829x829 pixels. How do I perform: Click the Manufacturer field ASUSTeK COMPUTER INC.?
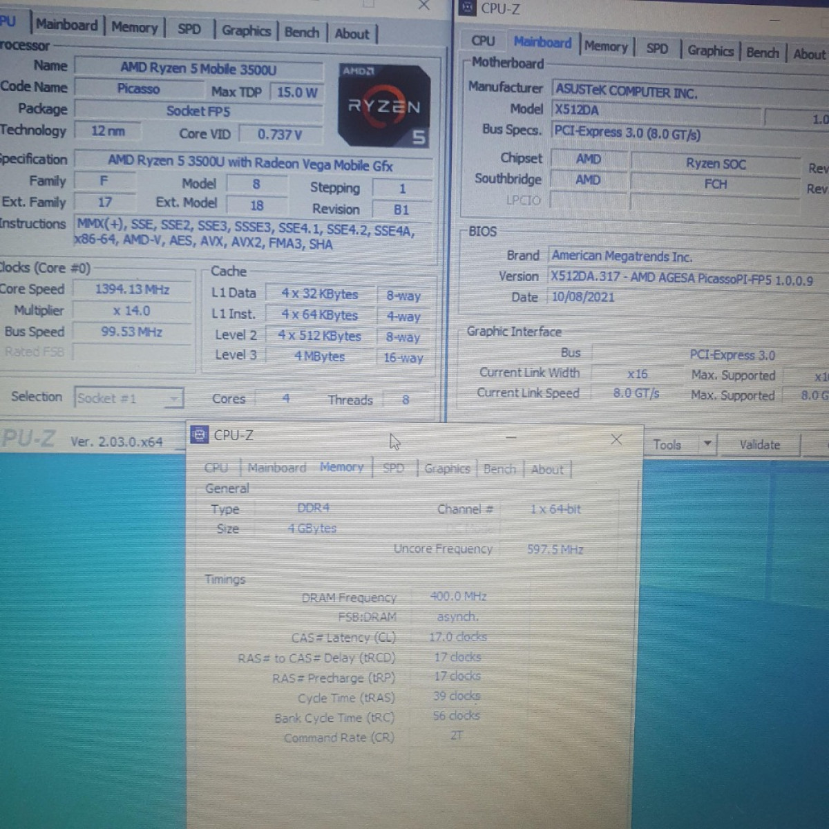690,92
